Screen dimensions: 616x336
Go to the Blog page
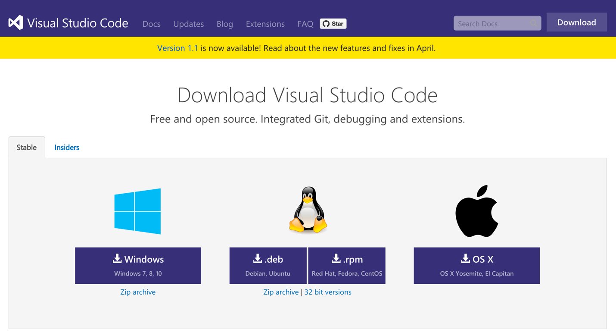(224, 24)
